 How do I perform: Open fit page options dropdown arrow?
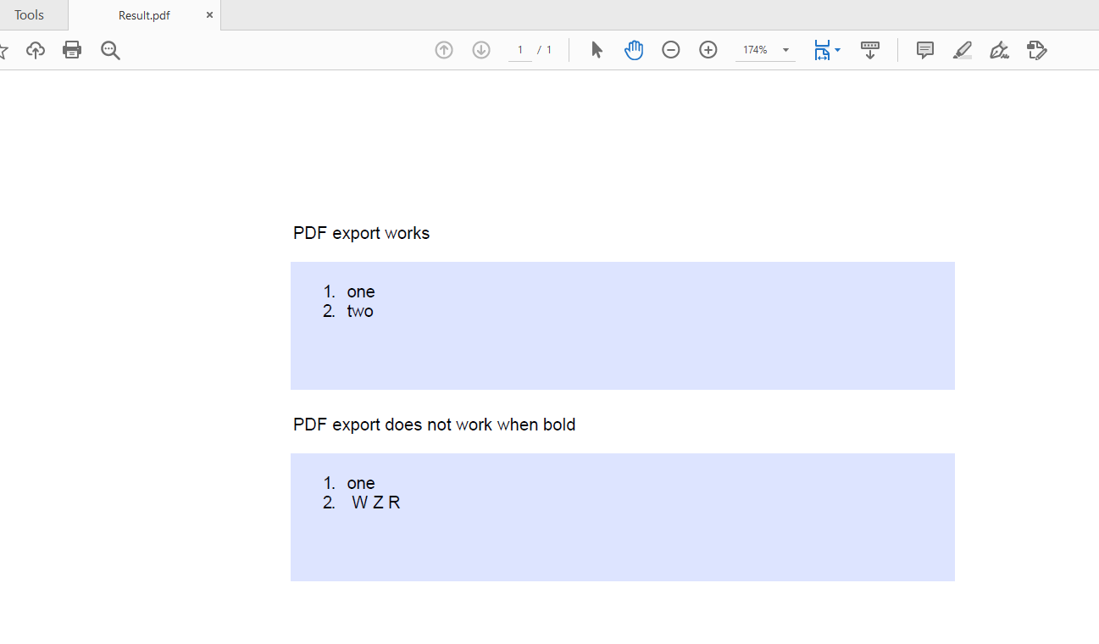(838, 50)
